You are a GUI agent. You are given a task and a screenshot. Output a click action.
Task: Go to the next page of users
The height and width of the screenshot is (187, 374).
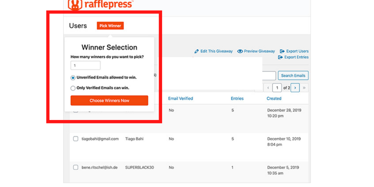pos(295,88)
